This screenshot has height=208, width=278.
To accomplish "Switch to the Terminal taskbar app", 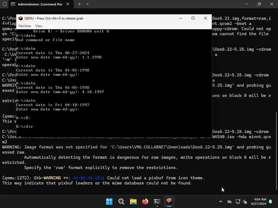I will 157,201.
